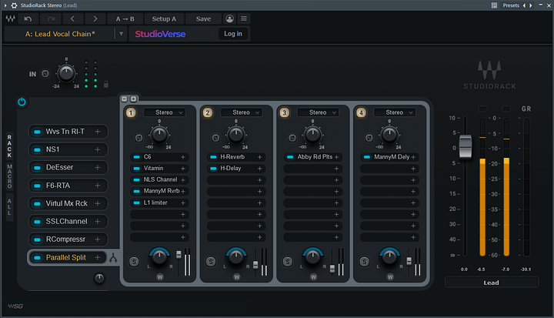Click the input lock icon
Viewport: 554px width, 318px height.
[105, 84]
